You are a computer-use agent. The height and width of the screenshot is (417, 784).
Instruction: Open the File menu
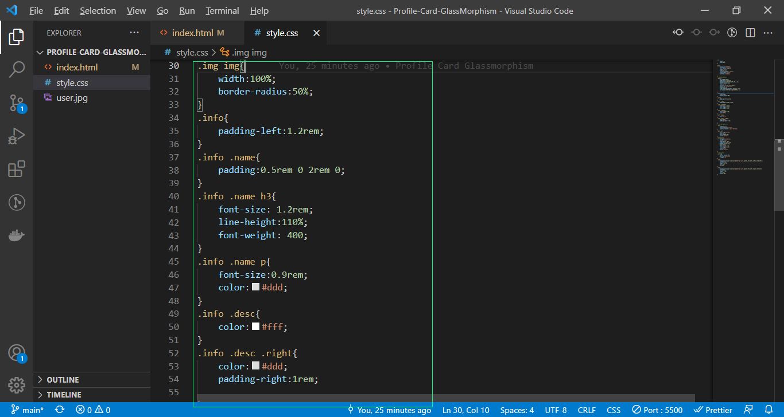pyautogui.click(x=36, y=11)
